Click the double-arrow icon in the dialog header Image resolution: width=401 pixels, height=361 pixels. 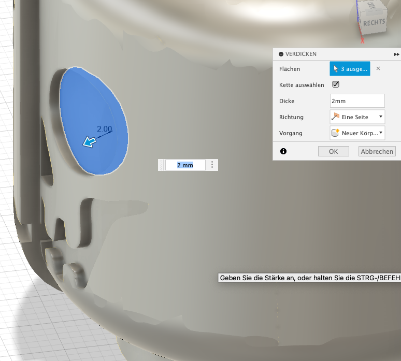pos(396,54)
